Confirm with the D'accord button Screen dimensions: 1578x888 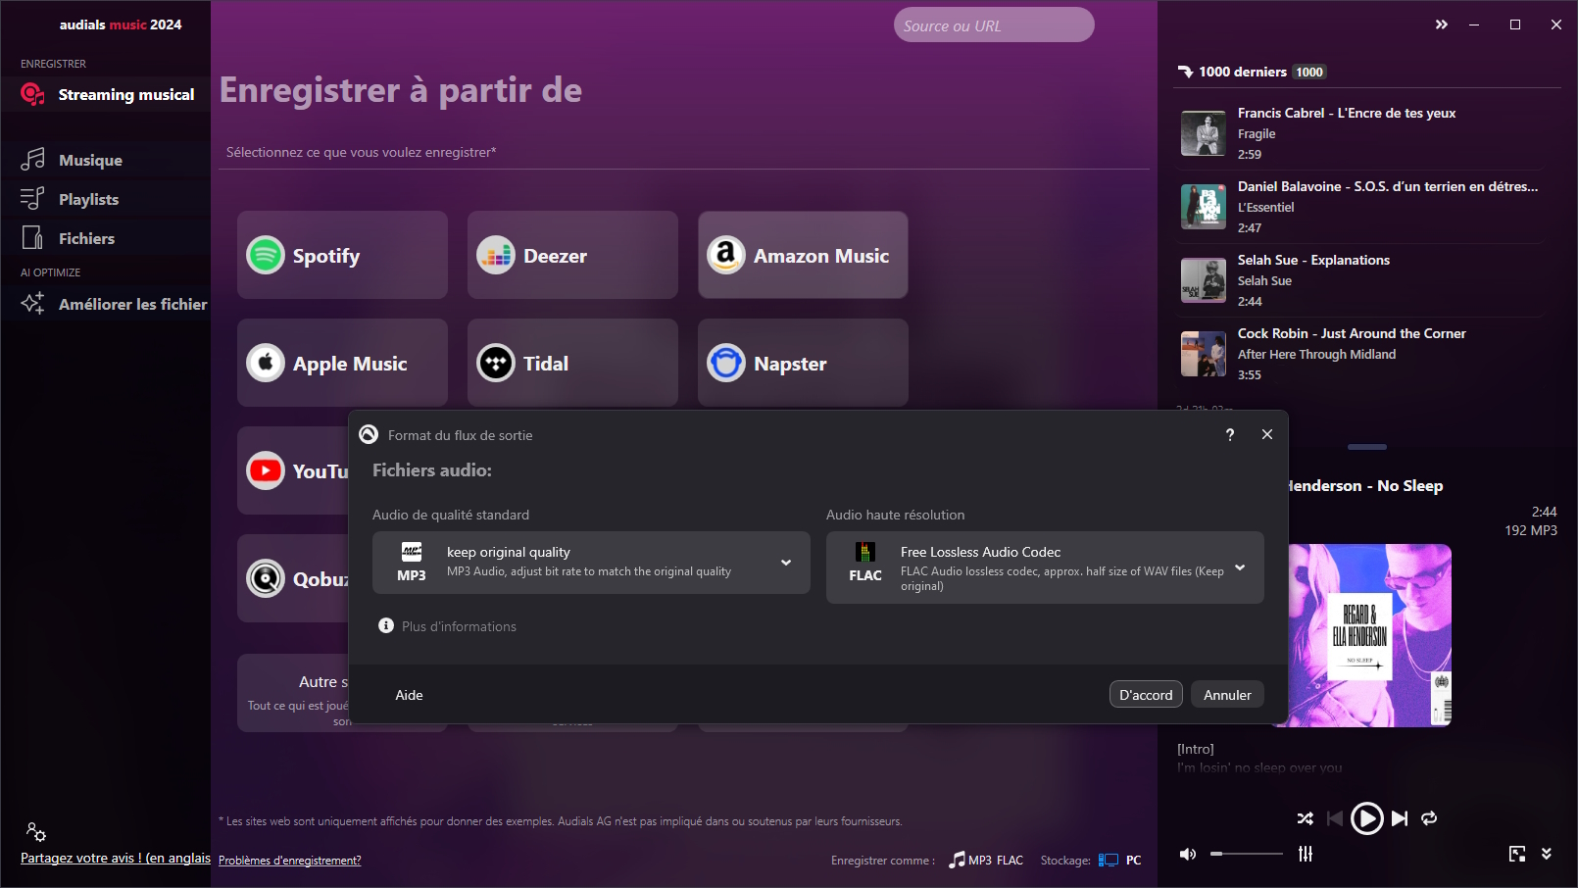[x=1146, y=694]
